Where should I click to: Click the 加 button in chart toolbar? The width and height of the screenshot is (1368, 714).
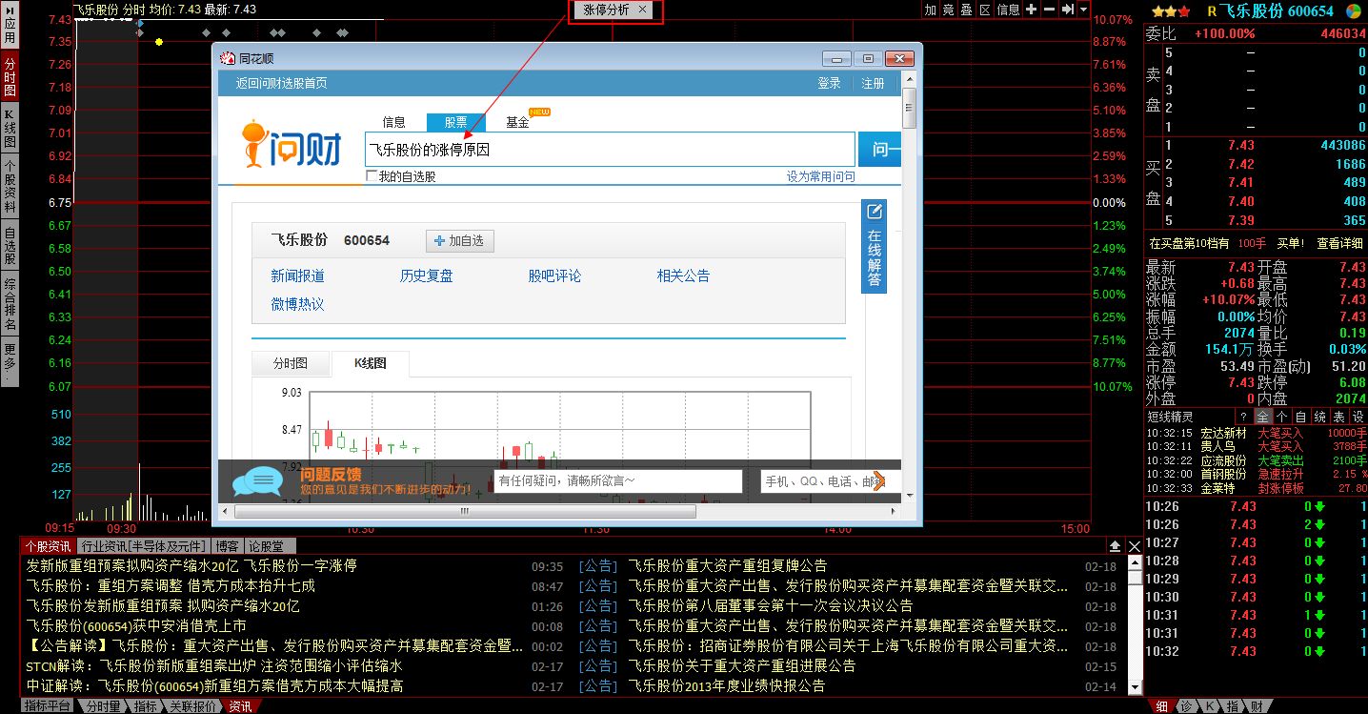click(x=931, y=10)
